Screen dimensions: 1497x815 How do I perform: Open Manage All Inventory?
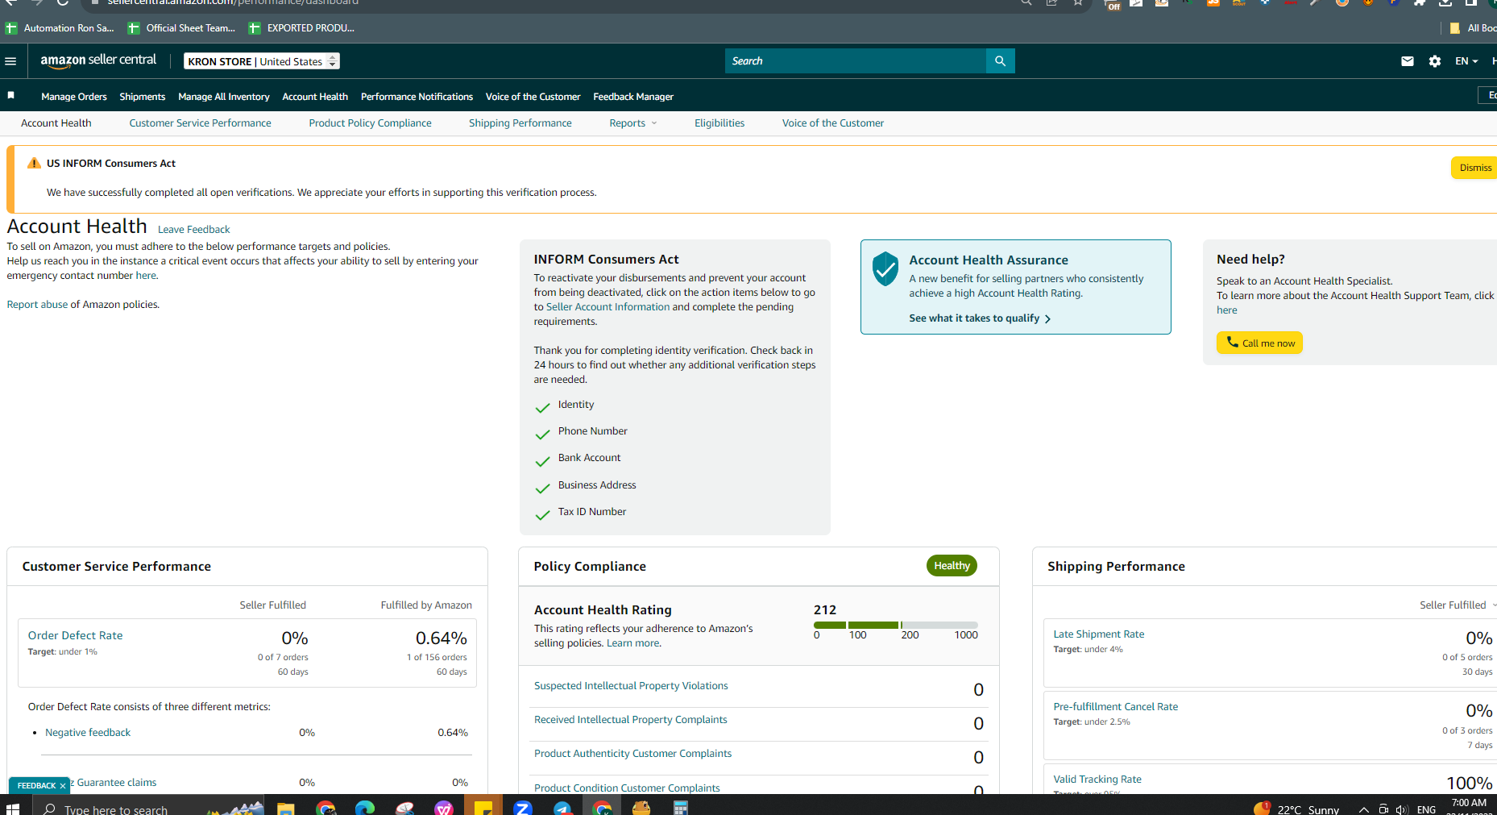click(x=224, y=97)
